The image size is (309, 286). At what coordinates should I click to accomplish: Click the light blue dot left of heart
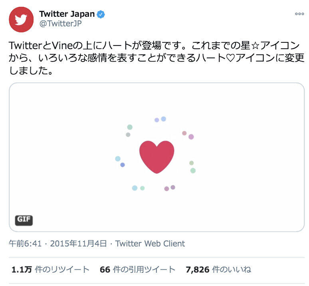tap(118, 159)
